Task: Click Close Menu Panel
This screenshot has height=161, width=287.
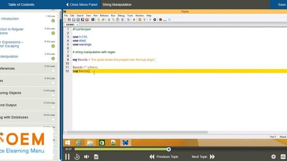Action: (x=82, y=4)
